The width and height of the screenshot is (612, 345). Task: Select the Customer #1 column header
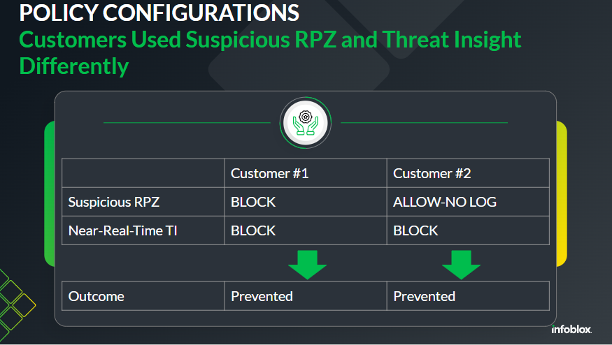click(270, 174)
